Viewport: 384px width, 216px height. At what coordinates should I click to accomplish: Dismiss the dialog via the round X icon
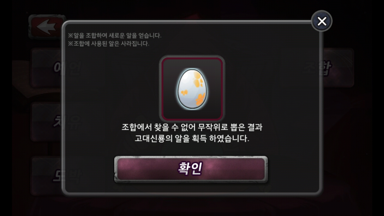322,21
